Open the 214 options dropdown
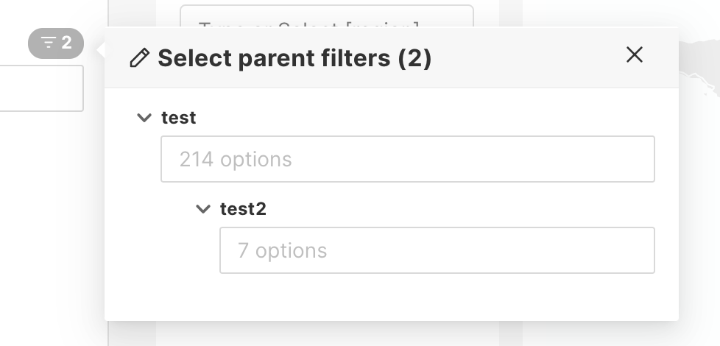Image resolution: width=720 pixels, height=346 pixels. tap(407, 159)
